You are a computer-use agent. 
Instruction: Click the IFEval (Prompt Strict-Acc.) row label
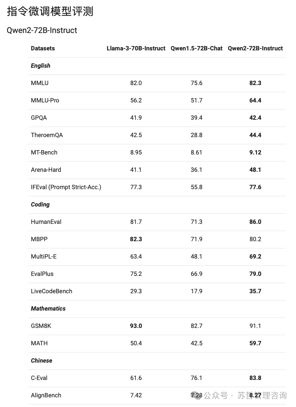pyautogui.click(x=66, y=187)
